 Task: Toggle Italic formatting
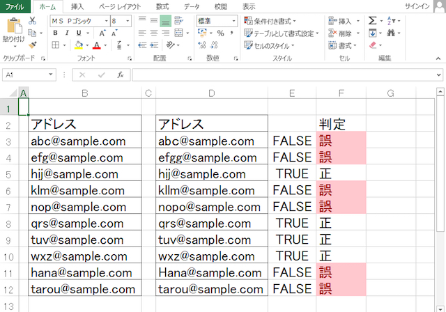(67, 33)
